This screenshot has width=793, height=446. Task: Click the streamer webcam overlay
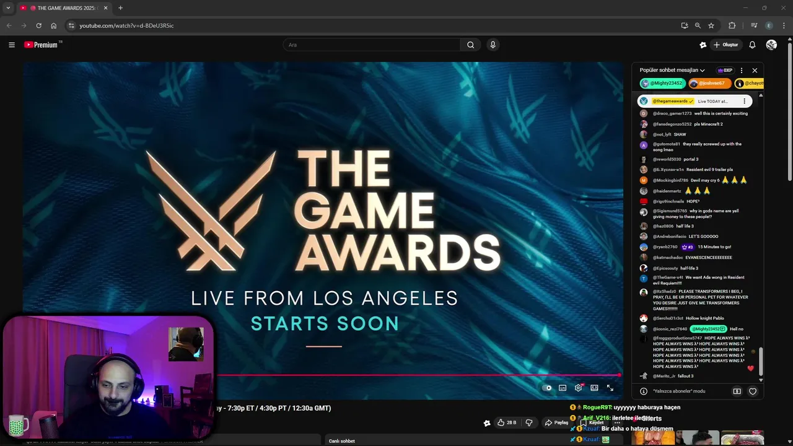[108, 377]
